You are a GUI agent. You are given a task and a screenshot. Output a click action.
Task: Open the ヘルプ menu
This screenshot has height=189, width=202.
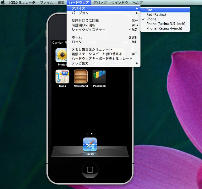tap(138, 3)
